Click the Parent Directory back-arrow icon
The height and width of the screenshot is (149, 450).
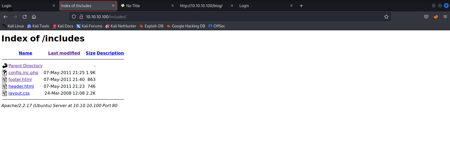pyautogui.click(x=5, y=66)
